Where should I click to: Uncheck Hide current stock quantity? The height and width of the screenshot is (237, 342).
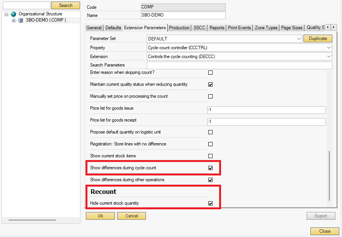tap(210, 204)
